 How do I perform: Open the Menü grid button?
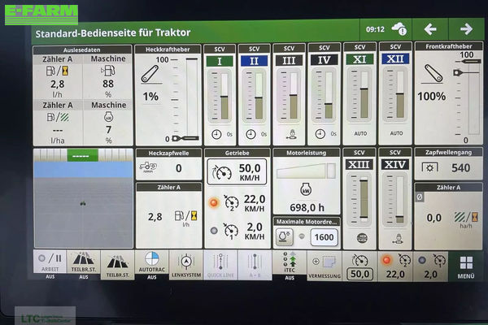[466, 266]
